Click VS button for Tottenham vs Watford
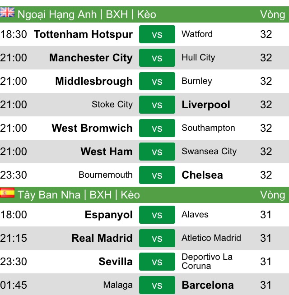 [x=157, y=34]
